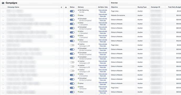Viewport: 181px width, 95px height.
Task: Click the $60.00 daily budget value
Action: [x=179, y=28]
